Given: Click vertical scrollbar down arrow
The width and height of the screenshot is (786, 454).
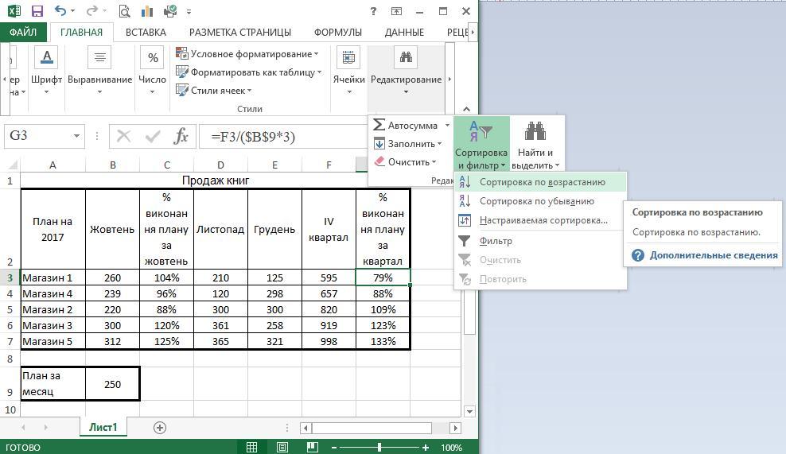Looking at the screenshot, I should (x=469, y=412).
